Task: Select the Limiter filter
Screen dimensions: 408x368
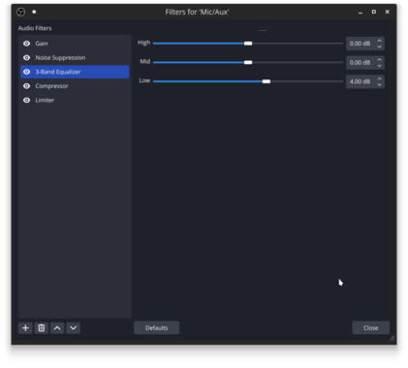Action: click(75, 100)
